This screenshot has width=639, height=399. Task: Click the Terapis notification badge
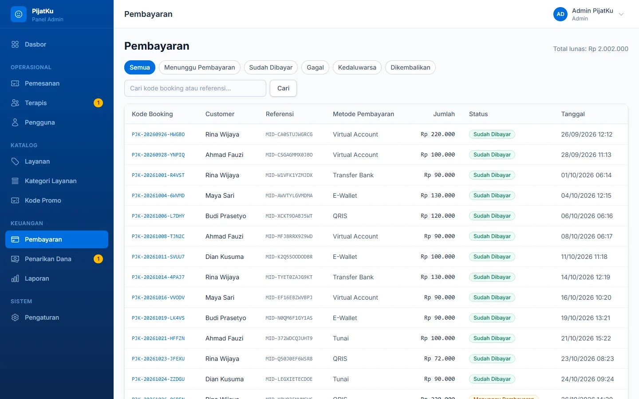(x=99, y=103)
